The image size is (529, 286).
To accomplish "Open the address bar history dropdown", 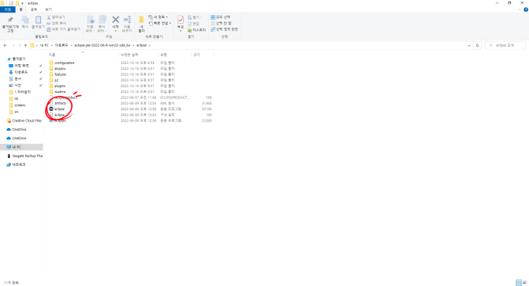I will [469, 45].
